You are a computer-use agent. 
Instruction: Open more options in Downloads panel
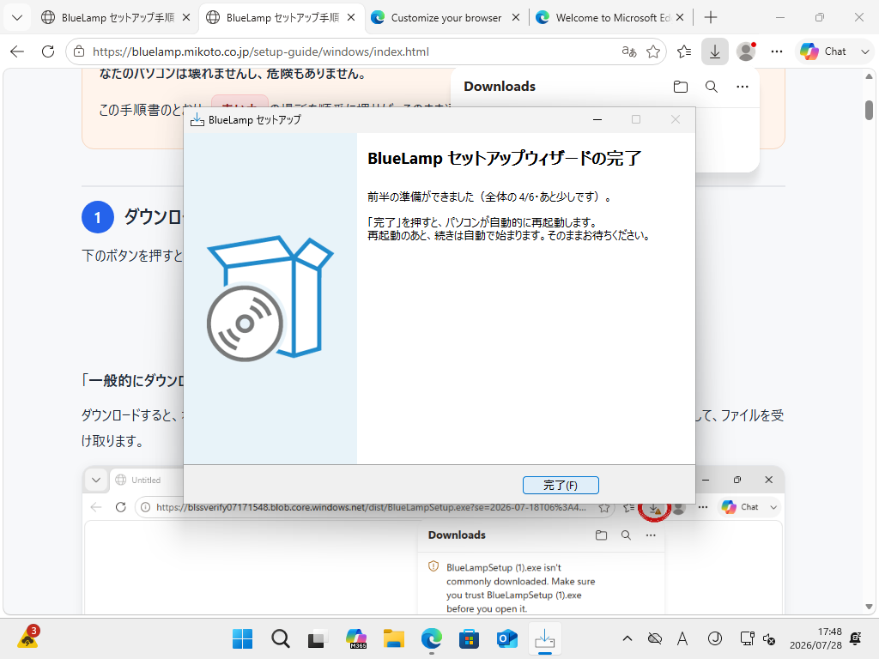click(743, 87)
